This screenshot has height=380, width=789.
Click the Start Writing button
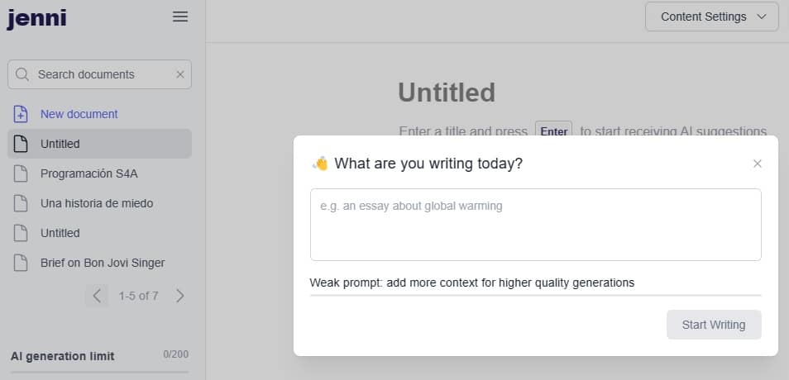pos(714,325)
